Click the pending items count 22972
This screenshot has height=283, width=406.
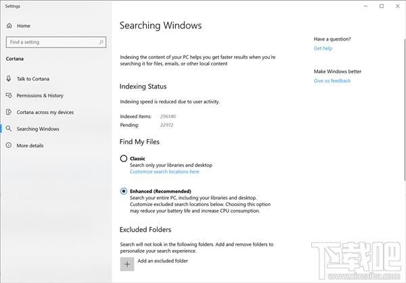tap(166, 125)
